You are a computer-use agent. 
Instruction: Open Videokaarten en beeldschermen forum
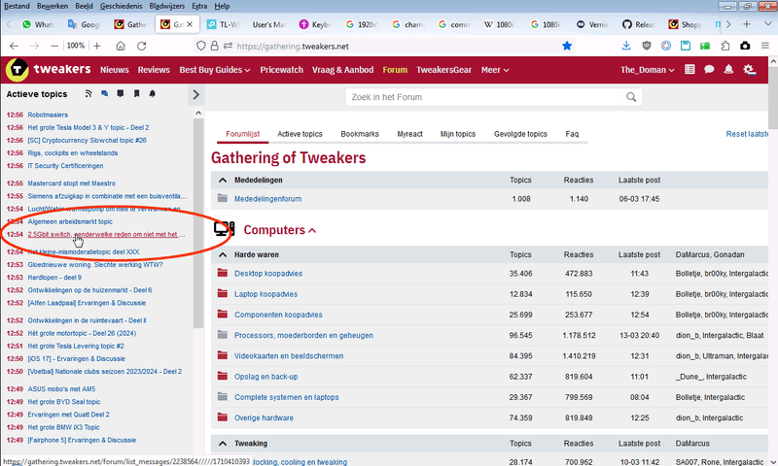click(289, 356)
